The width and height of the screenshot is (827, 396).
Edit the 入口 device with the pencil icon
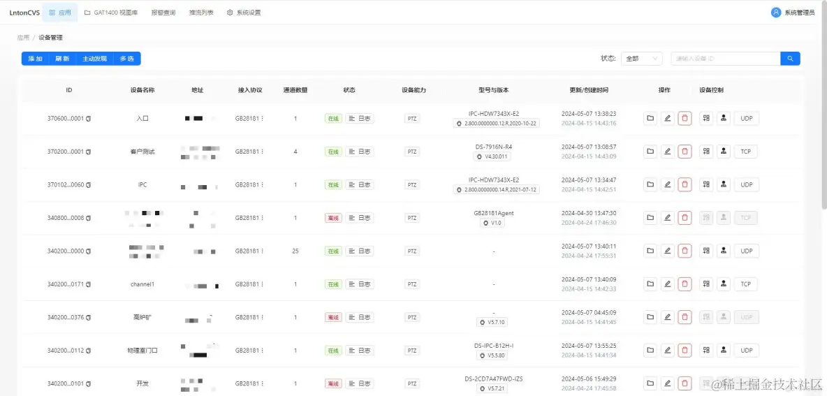click(x=667, y=118)
